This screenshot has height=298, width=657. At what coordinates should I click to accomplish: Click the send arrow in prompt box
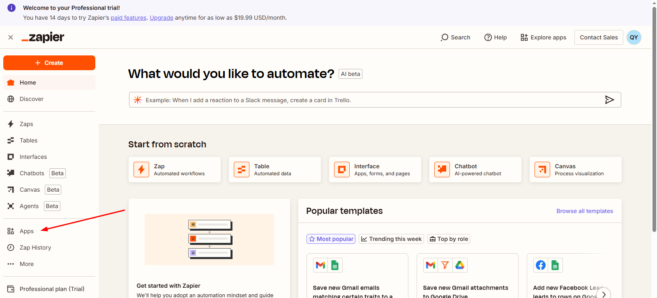pyautogui.click(x=609, y=100)
